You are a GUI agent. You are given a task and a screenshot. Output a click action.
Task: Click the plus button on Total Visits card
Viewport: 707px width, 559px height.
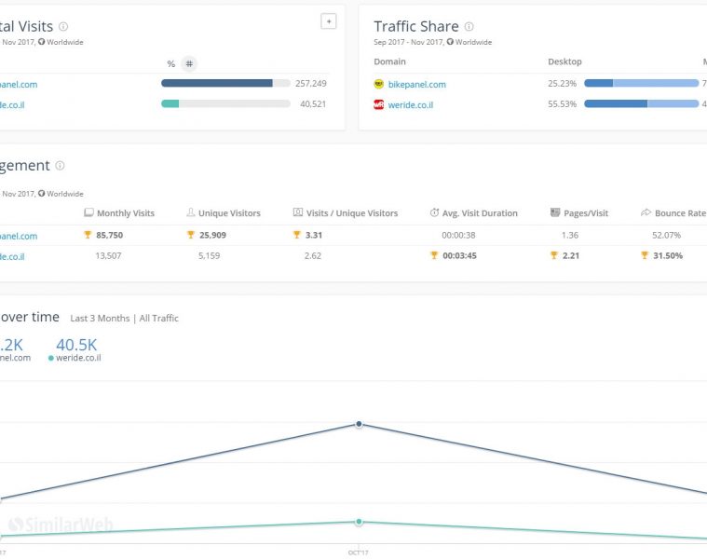click(x=328, y=21)
